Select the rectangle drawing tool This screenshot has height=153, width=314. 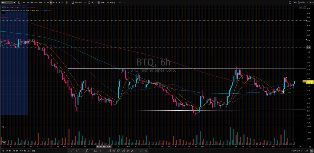(96, 151)
